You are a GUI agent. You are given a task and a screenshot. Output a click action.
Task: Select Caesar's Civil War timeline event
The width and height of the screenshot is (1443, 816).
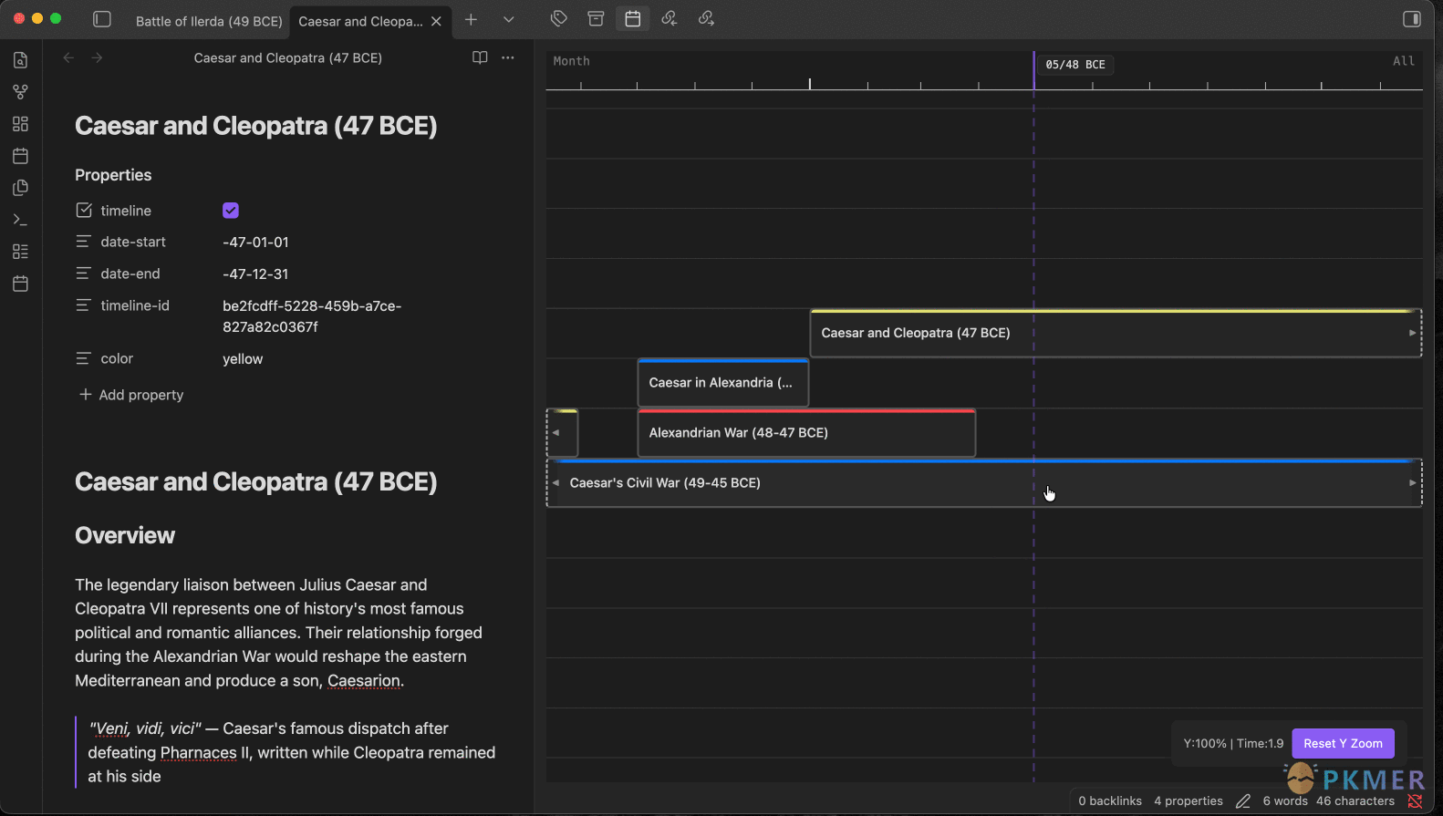[984, 483]
